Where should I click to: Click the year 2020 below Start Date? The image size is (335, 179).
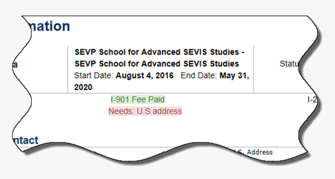click(x=83, y=88)
